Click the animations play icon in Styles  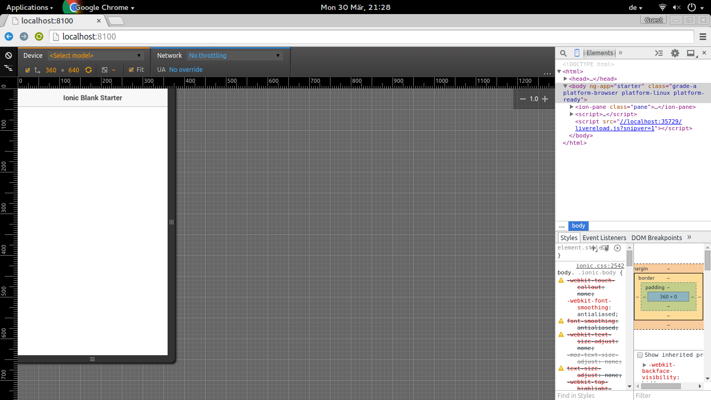point(617,248)
